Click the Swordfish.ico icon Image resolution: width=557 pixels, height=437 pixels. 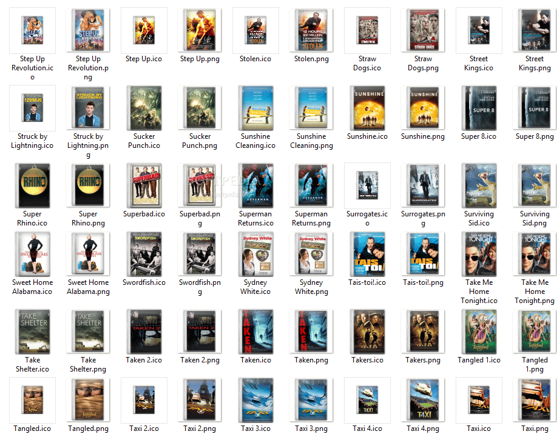click(x=144, y=254)
